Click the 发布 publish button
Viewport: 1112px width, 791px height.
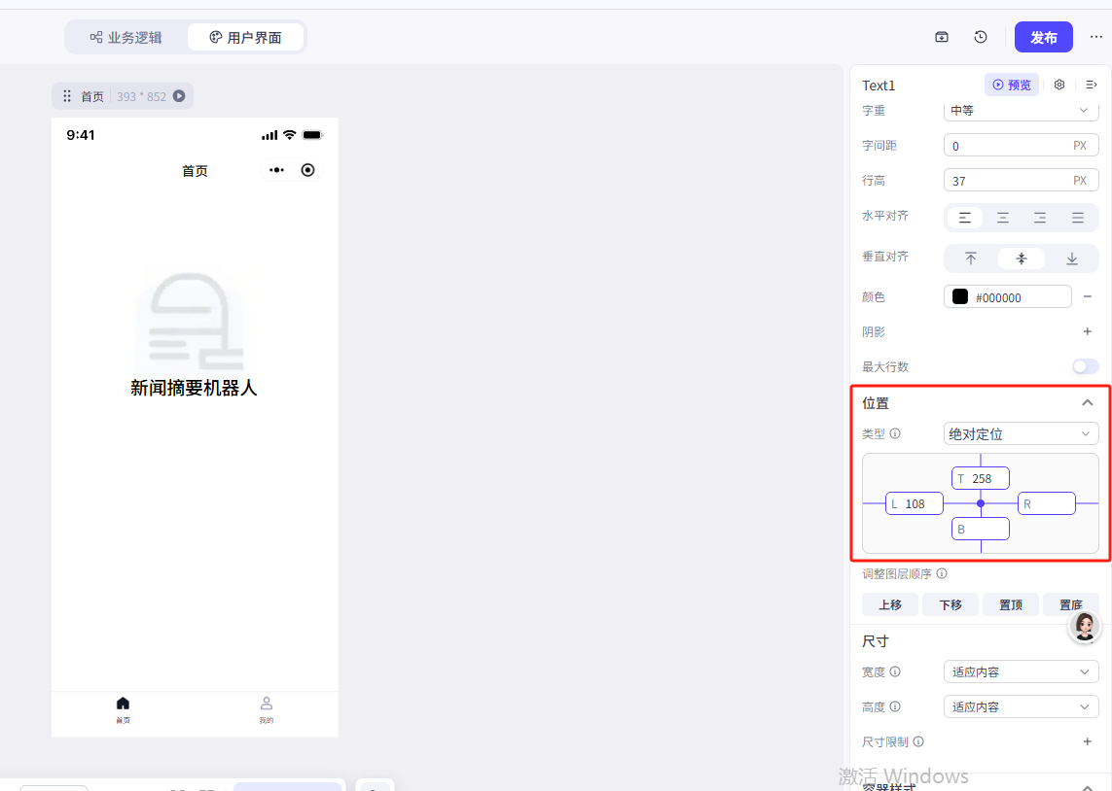tap(1043, 37)
